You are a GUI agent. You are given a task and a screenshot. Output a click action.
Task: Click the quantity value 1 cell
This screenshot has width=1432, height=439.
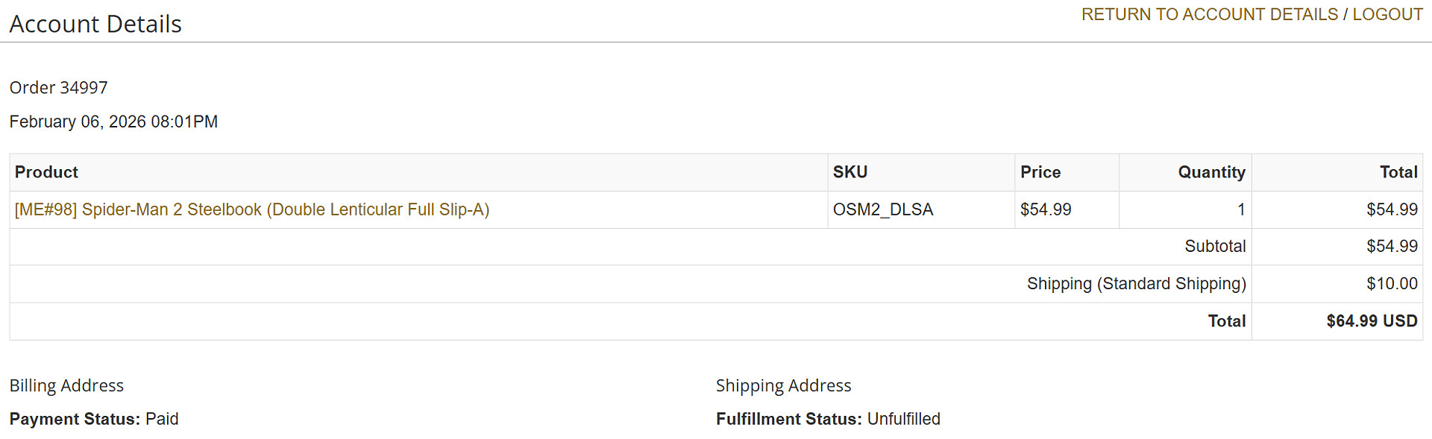pos(1241,209)
